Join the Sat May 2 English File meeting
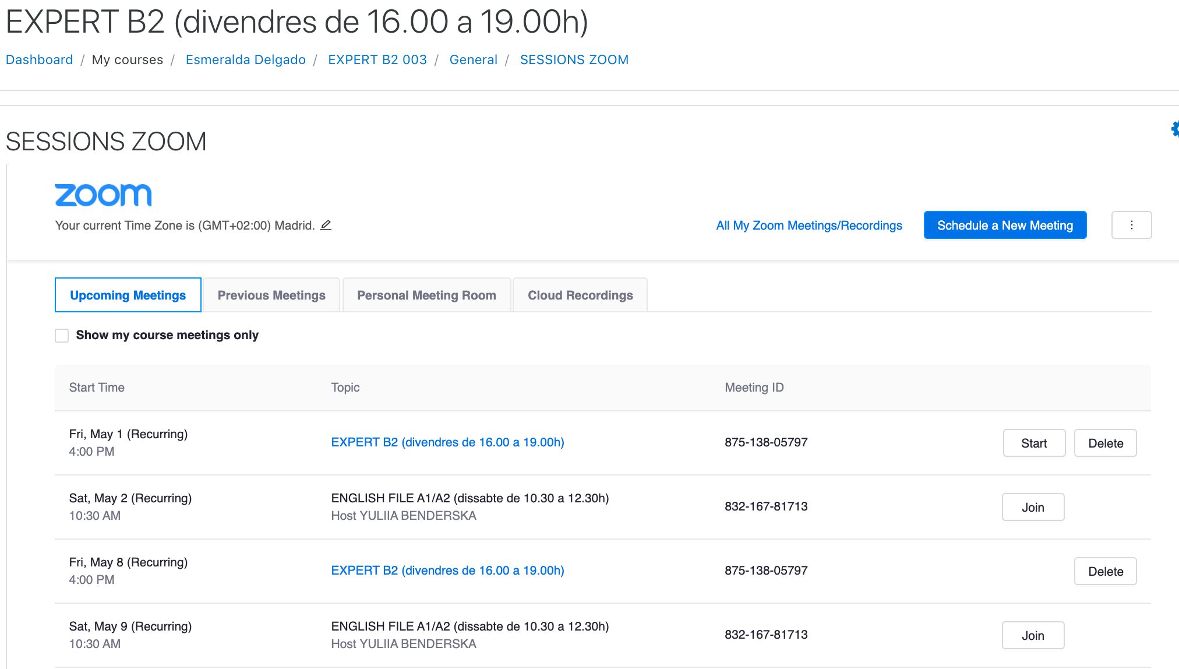This screenshot has height=669, width=1179. (x=1033, y=507)
